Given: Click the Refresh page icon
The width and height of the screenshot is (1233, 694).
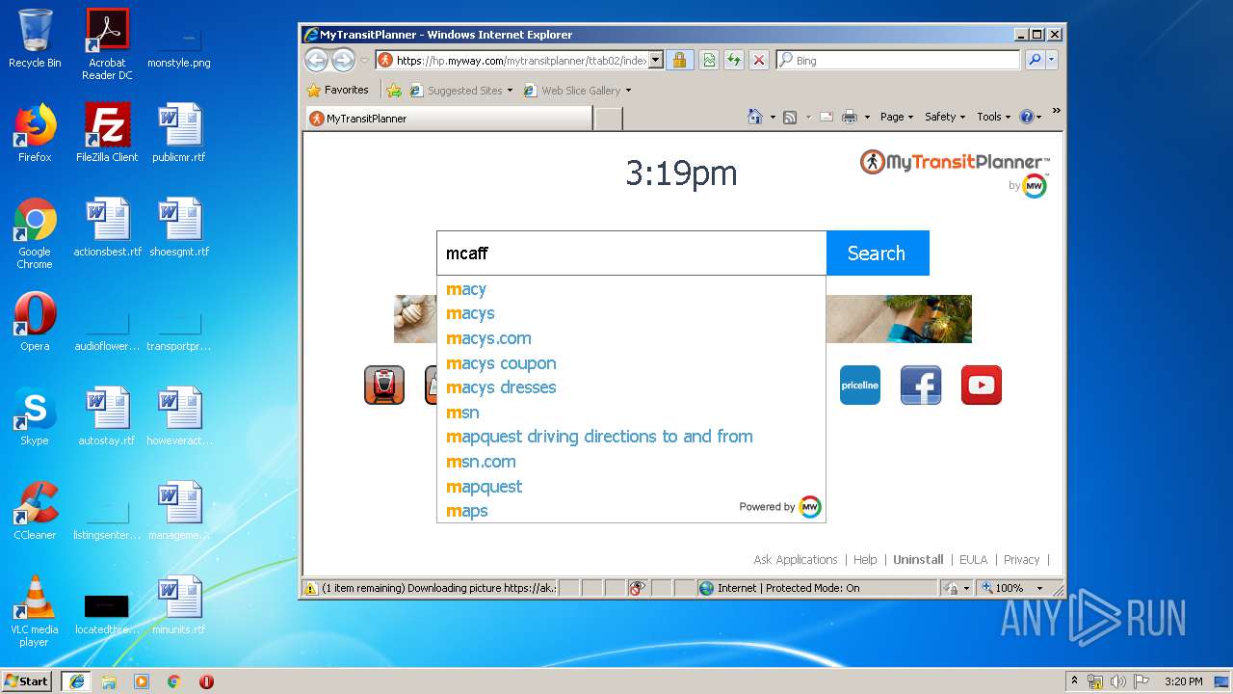Looking at the screenshot, I should pos(734,60).
